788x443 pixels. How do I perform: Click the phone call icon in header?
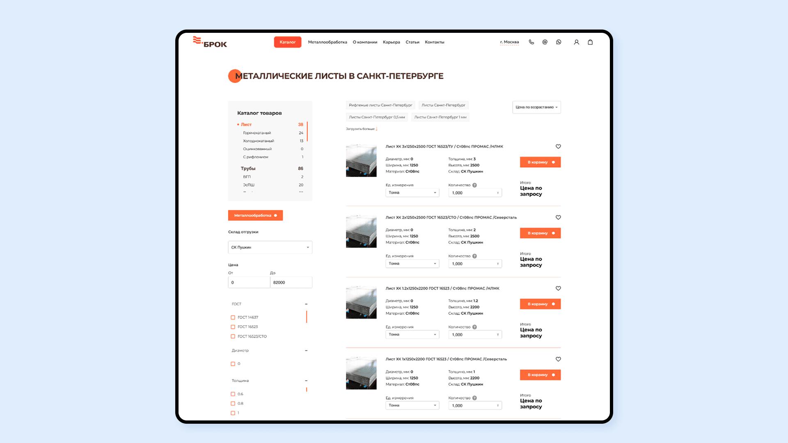coord(531,42)
